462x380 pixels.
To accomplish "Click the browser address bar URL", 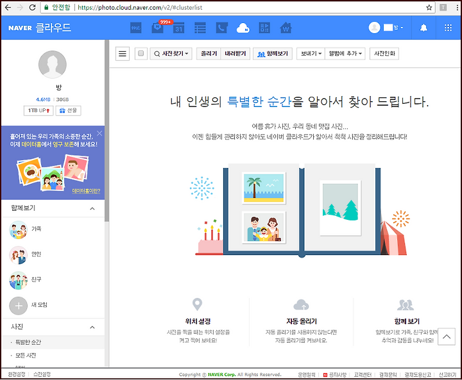I will (141, 7).
